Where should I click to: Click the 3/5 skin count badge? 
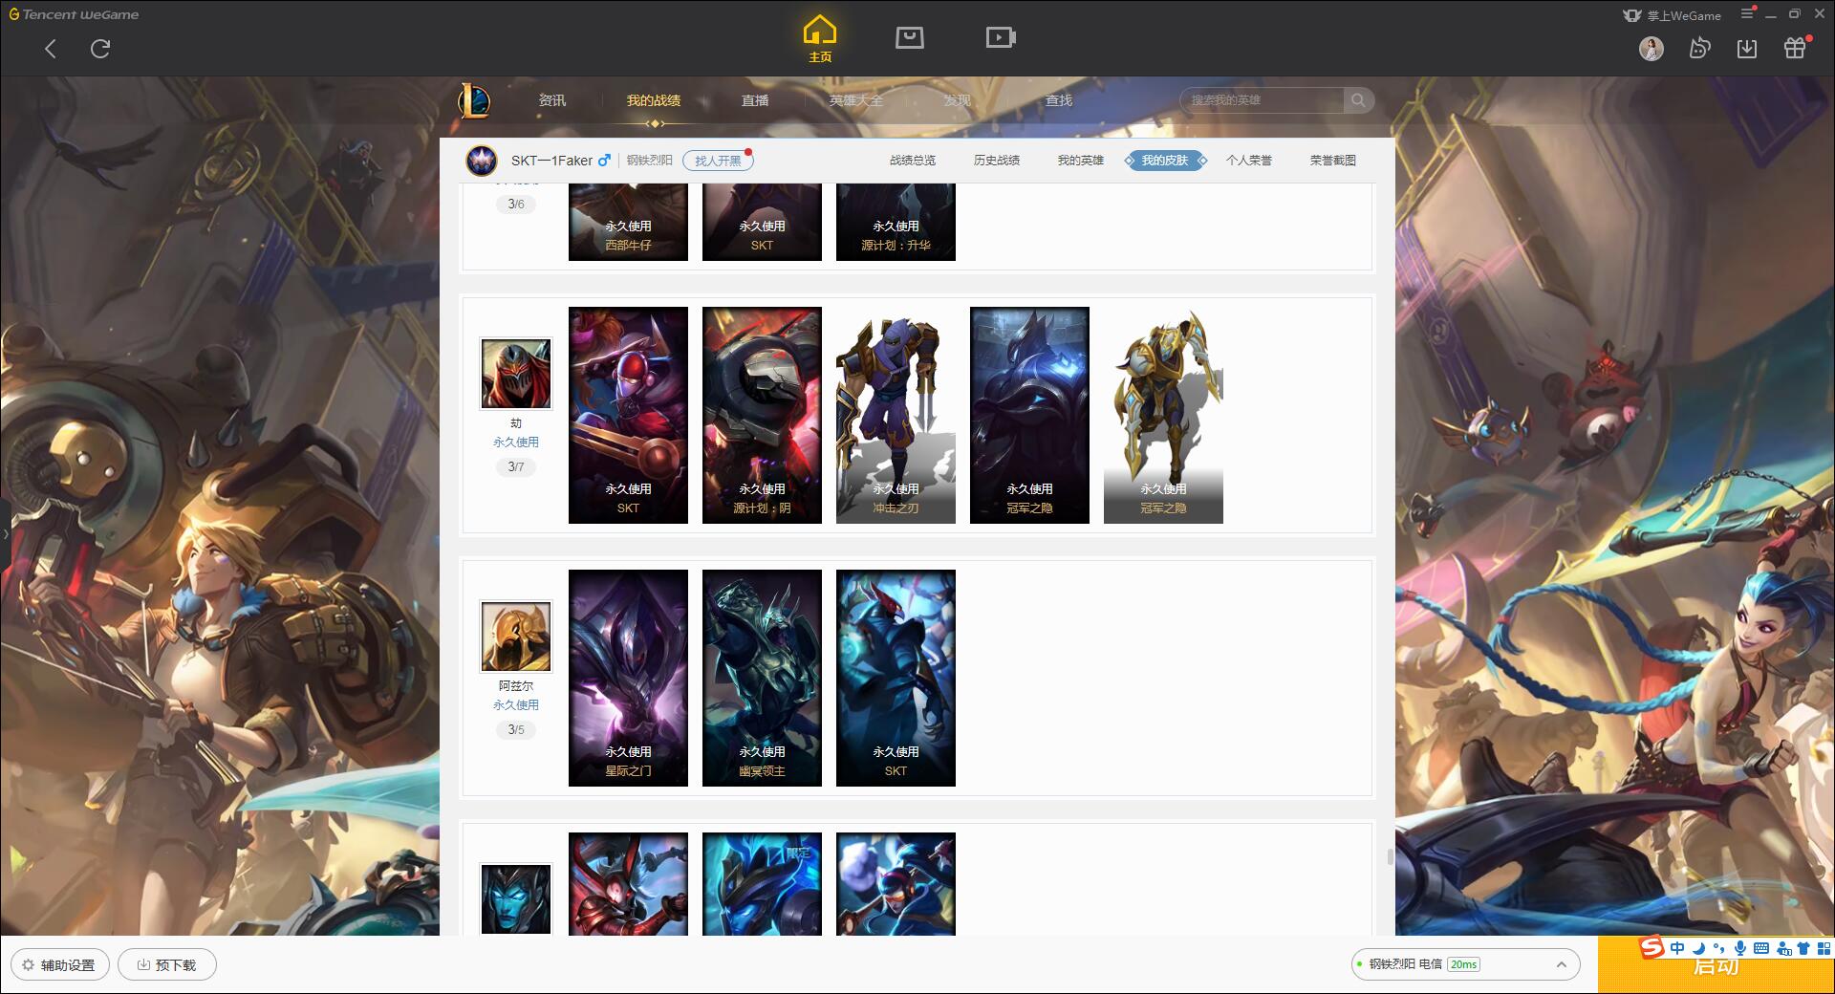tap(516, 730)
